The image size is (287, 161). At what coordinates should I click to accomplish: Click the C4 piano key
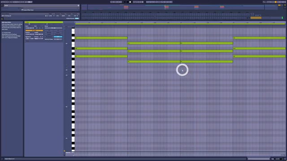[x=73, y=44]
